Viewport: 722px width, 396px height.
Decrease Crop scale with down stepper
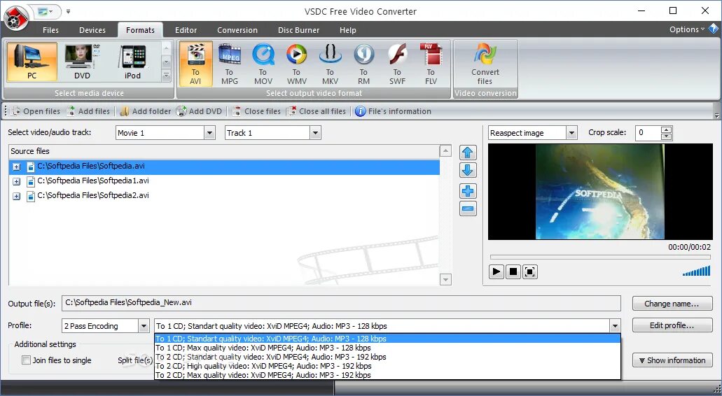[666, 136]
